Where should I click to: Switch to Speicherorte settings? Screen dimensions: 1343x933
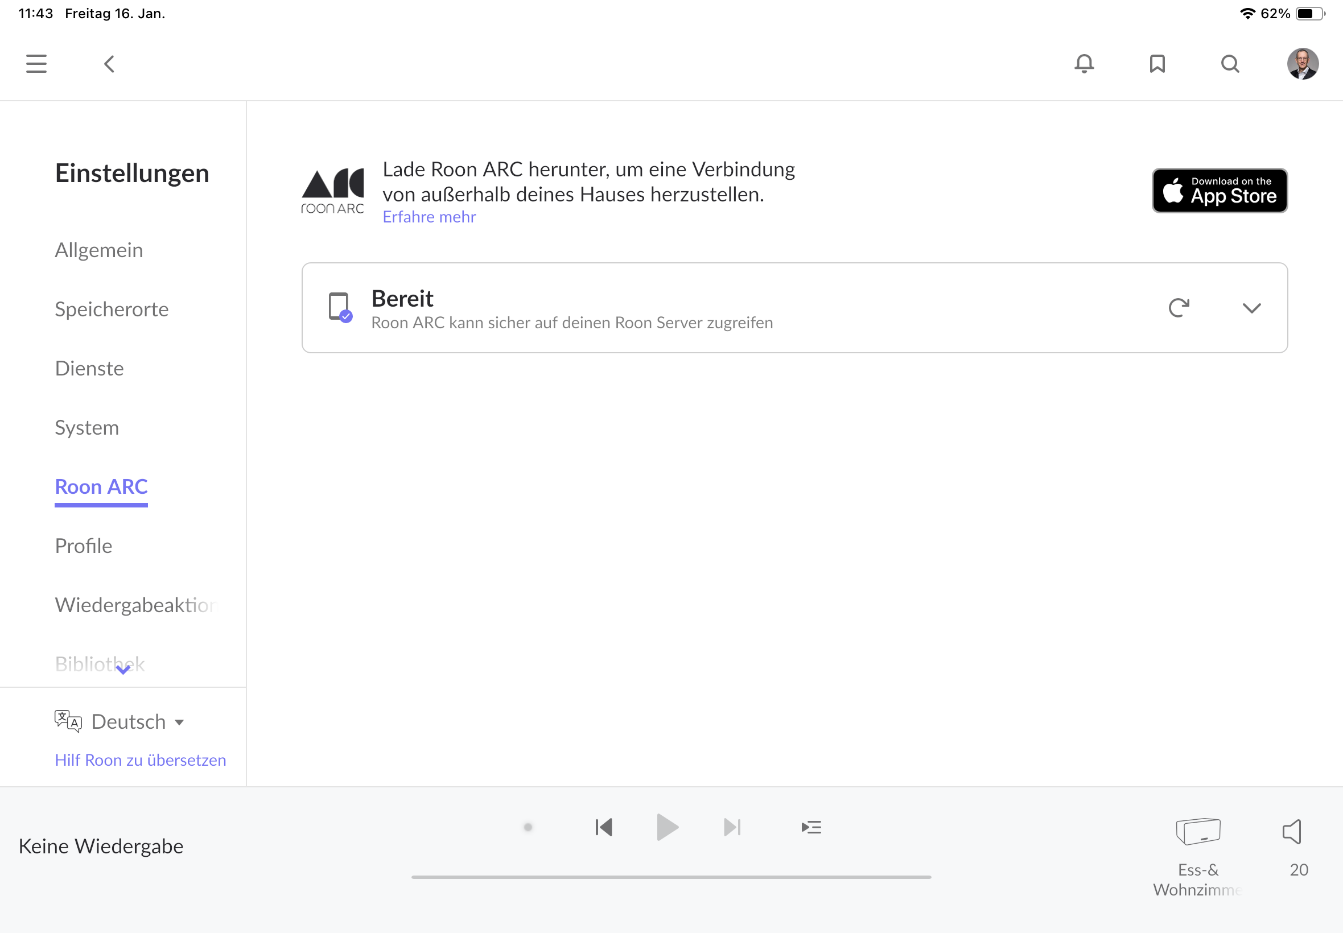112,309
